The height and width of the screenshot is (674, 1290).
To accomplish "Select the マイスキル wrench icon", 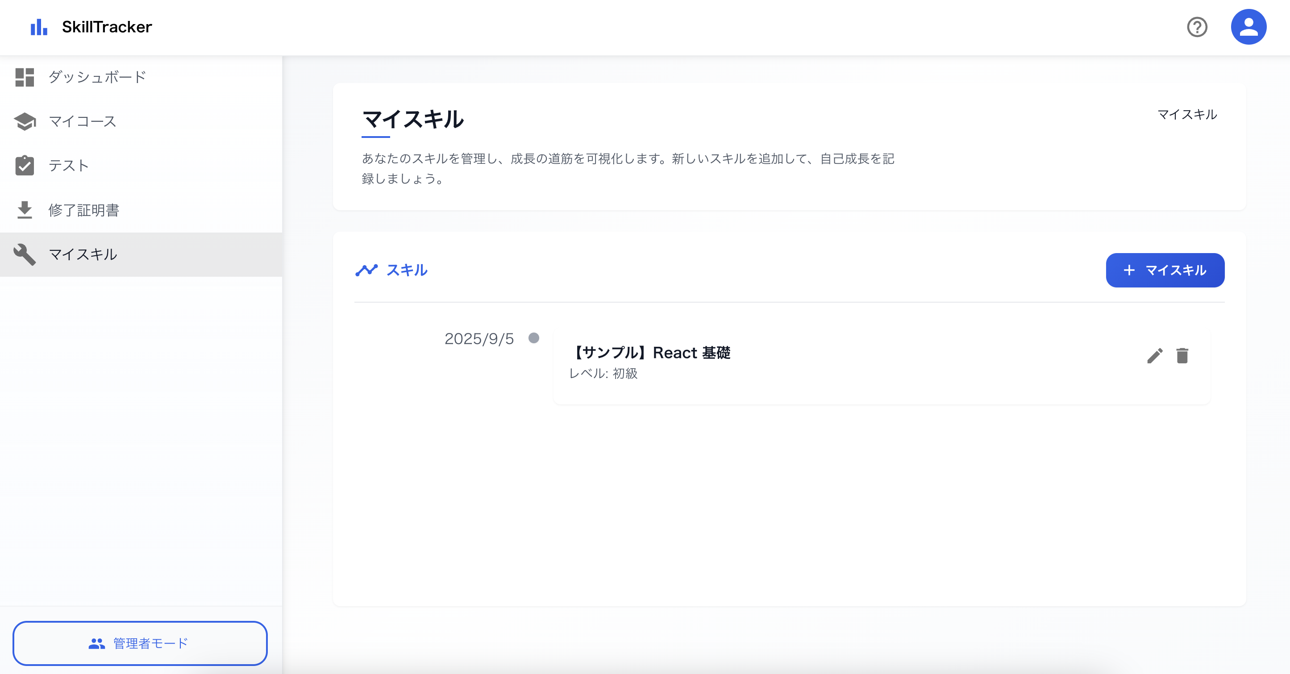I will coord(25,254).
